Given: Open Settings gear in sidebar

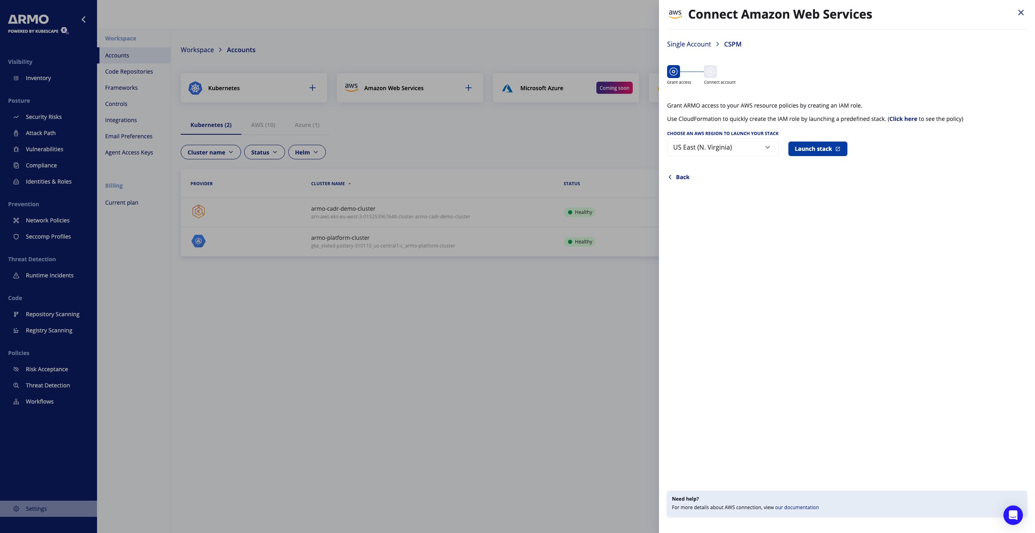Looking at the screenshot, I should 16,509.
